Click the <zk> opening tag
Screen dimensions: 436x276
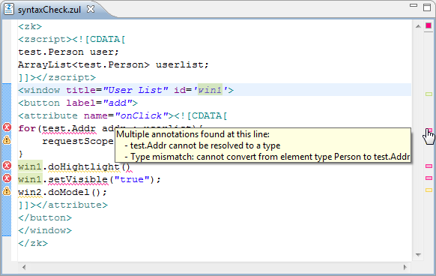pyautogui.click(x=30, y=27)
